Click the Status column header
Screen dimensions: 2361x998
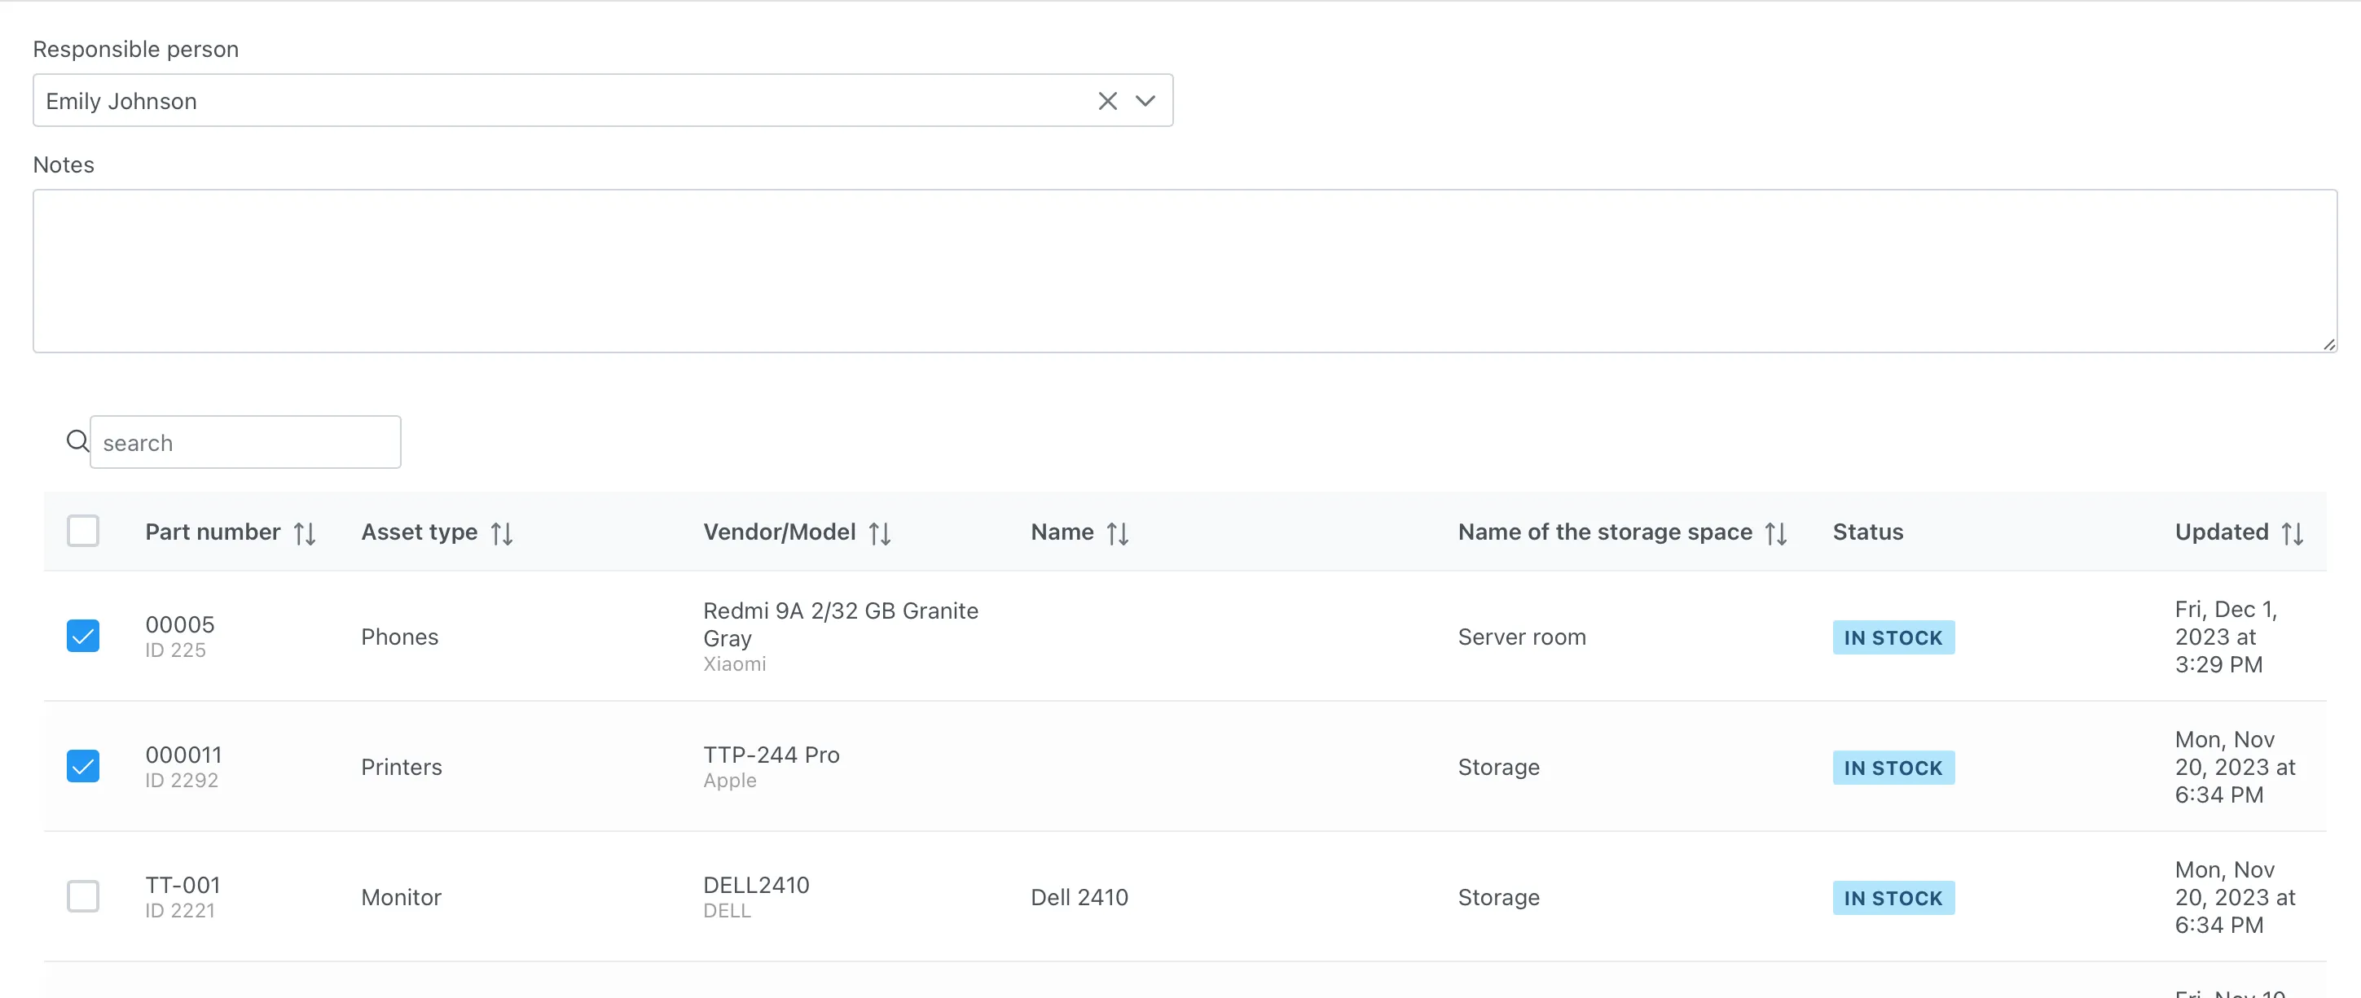[x=1867, y=532]
